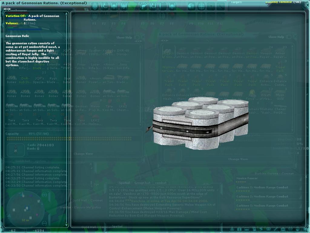Click '-4594' coordinate readout
The width and height of the screenshot is (310, 233).
point(38,231)
